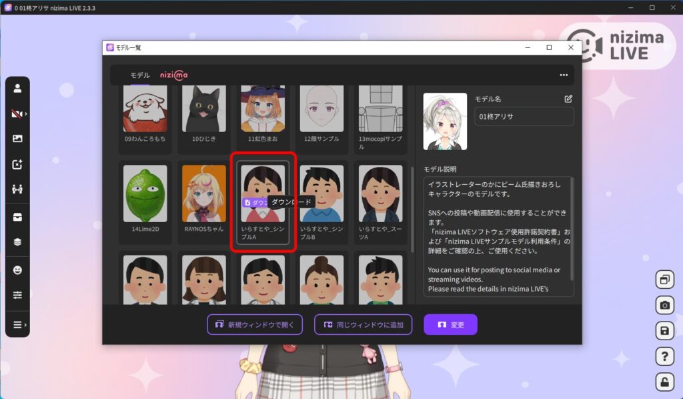Viewport: 683px width, 399px height.
Task: Open the storage box icon in sidebar
Action: [17, 217]
